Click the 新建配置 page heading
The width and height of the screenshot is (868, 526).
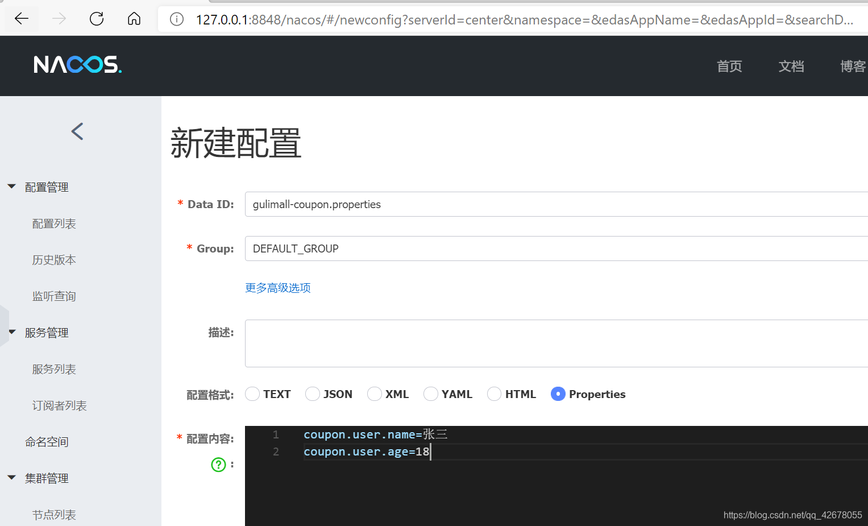click(x=236, y=143)
